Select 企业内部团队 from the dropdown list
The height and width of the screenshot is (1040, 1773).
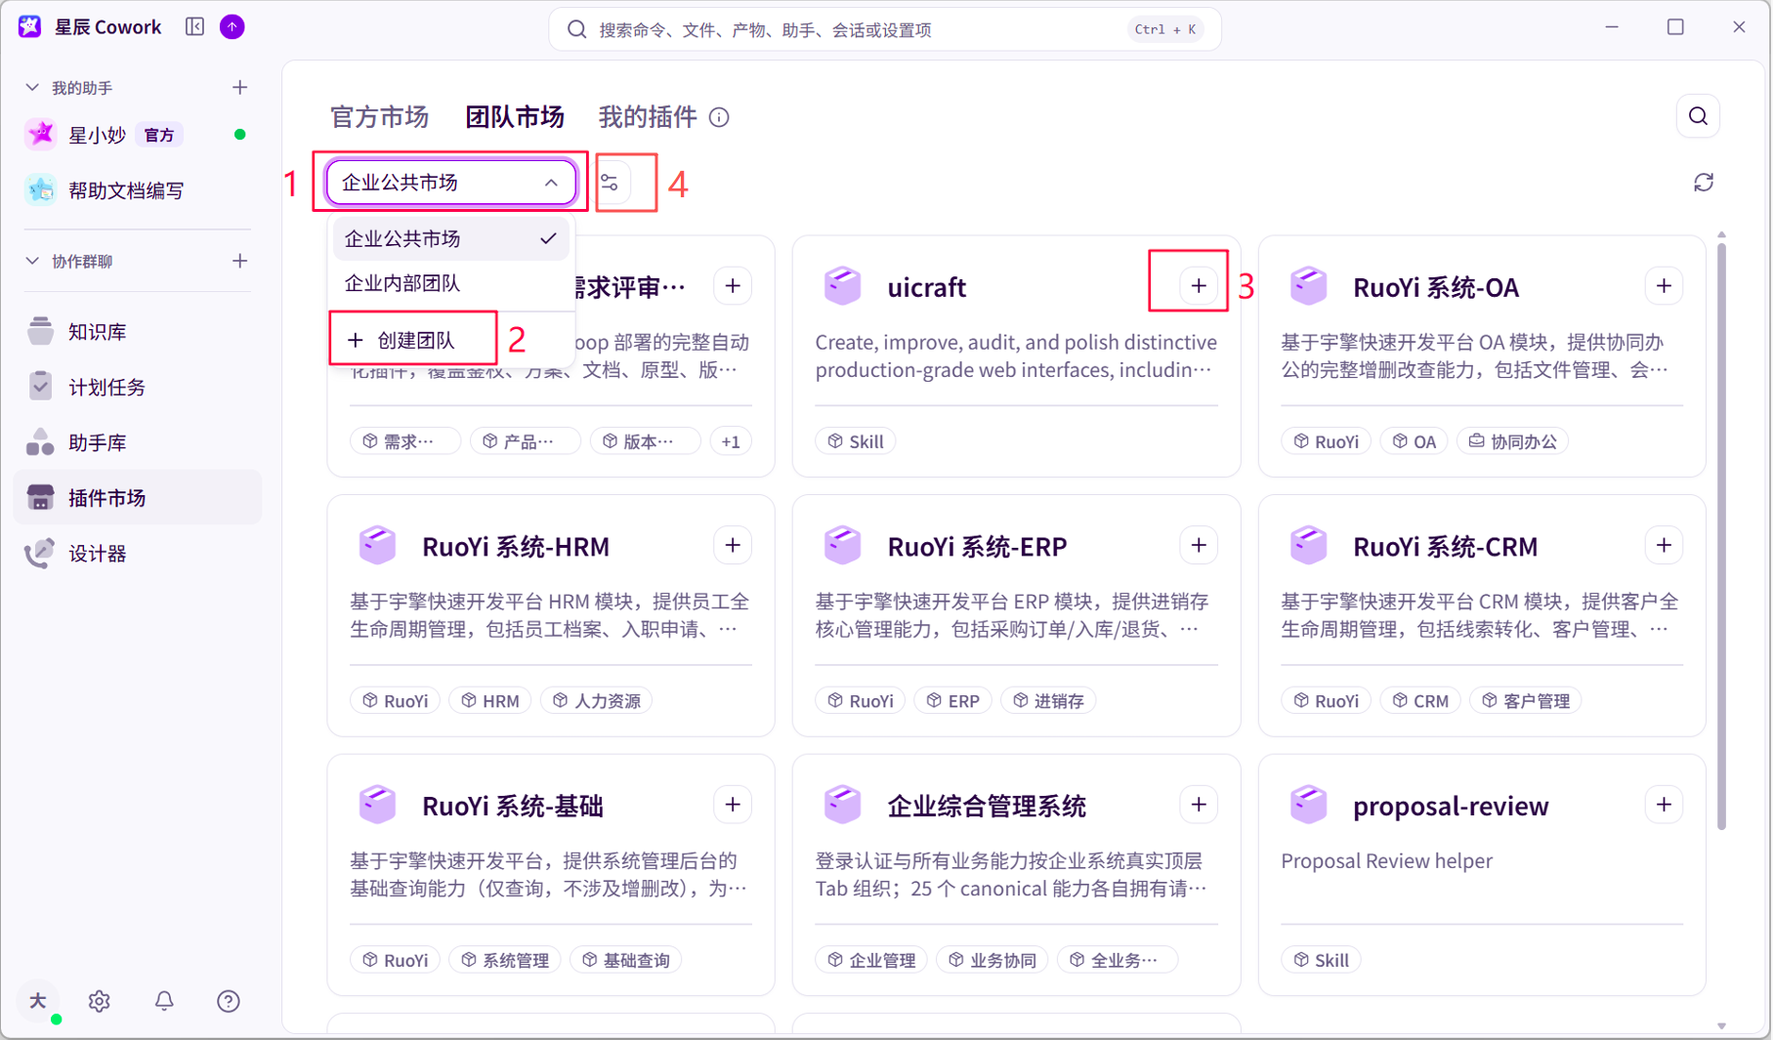click(450, 283)
